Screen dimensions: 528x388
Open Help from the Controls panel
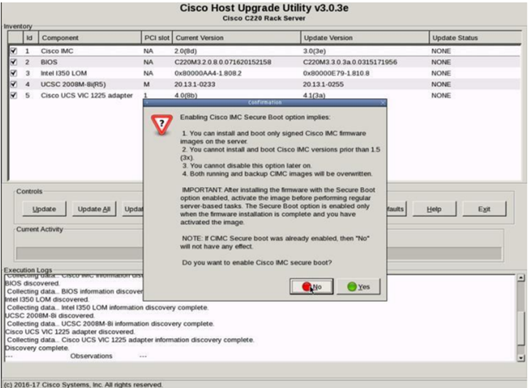433,209
